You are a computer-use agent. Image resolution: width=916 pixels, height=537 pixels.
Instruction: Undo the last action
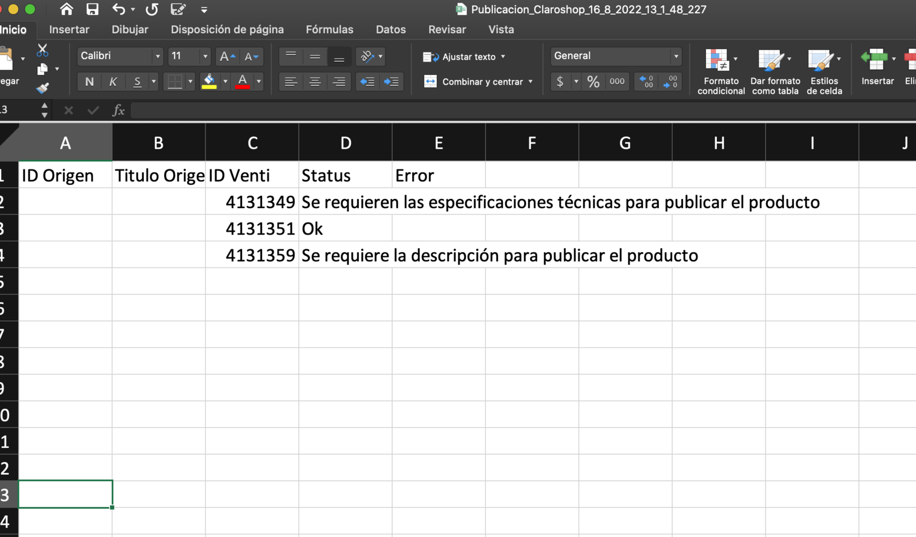(x=119, y=9)
